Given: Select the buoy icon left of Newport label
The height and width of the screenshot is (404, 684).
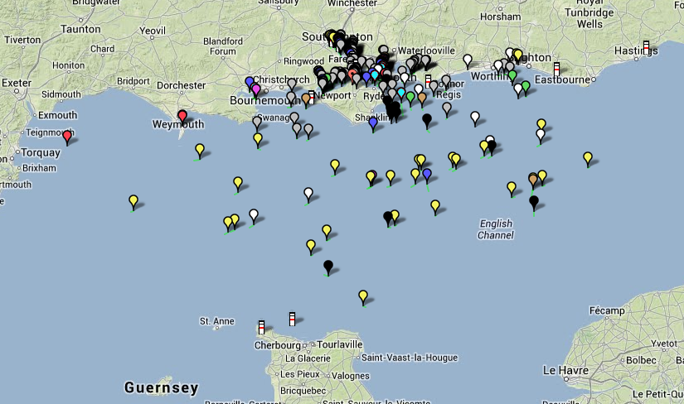Looking at the screenshot, I should pos(311,97).
